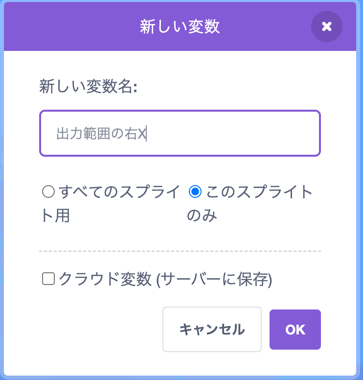This screenshot has height=380, width=363.
Task: Select the "このスプライトのみ" radio button
Action: pos(195,192)
